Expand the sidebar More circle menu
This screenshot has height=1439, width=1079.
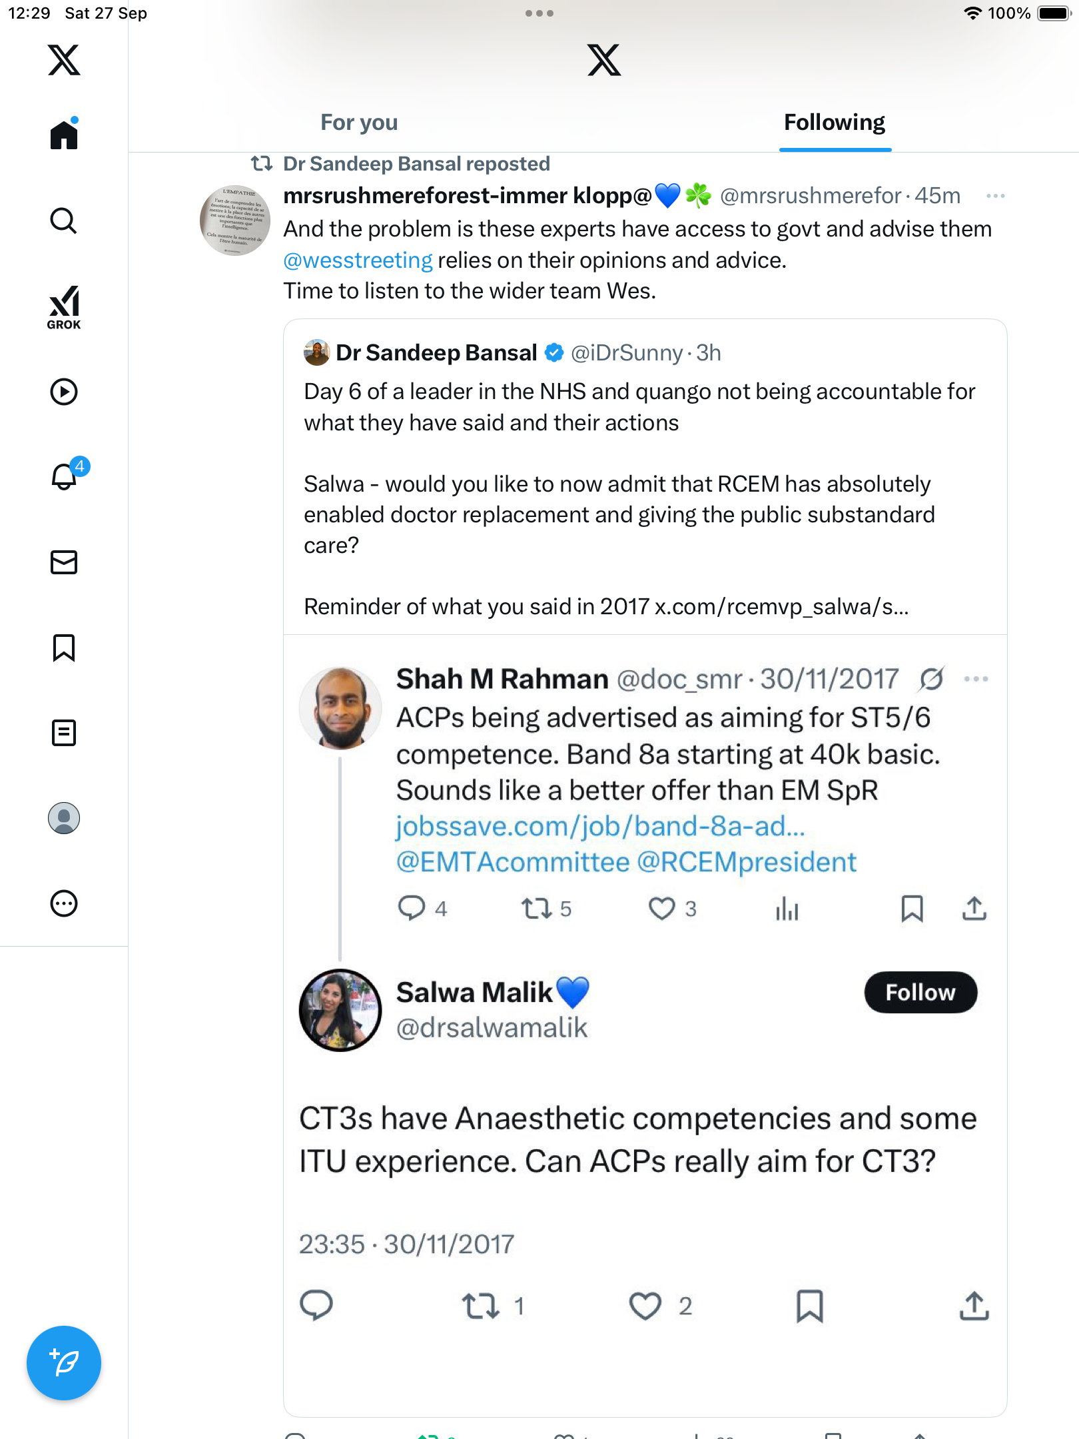pos(64,903)
